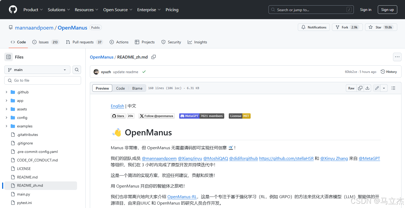
Task: Click mannaandpoem owner link in header
Action: pos(34,28)
